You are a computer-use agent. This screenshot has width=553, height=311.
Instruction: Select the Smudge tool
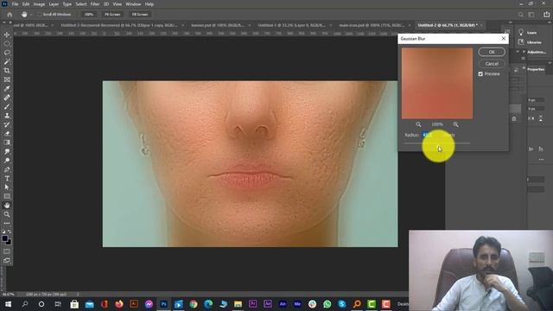7,152
